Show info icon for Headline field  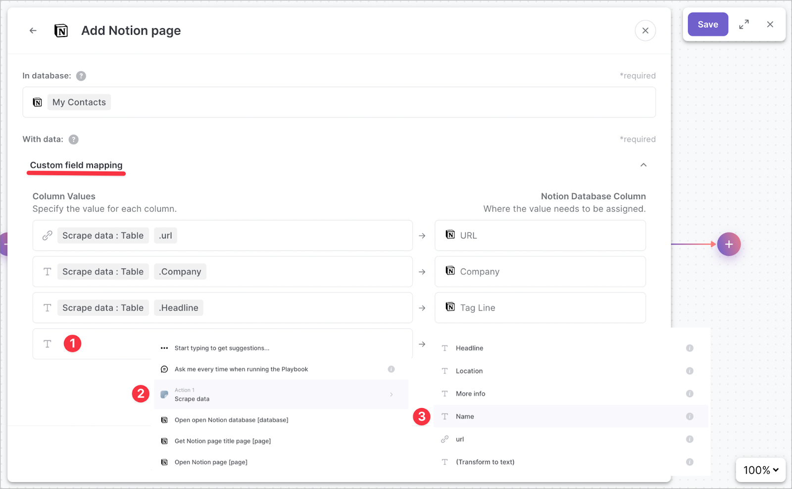[690, 349]
